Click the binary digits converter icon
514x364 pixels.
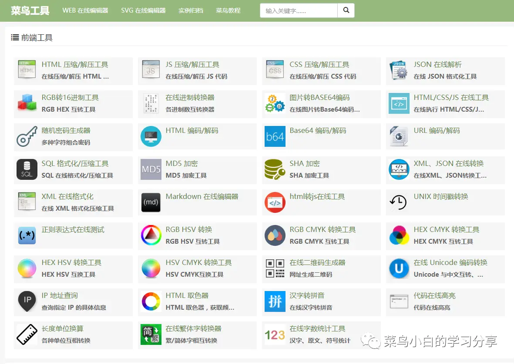151,103
